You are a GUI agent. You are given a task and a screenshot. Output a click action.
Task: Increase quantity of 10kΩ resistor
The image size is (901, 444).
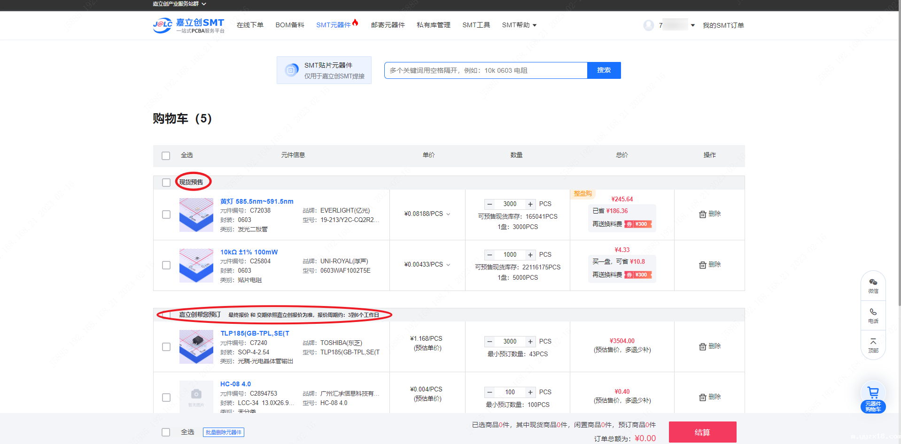click(x=530, y=255)
